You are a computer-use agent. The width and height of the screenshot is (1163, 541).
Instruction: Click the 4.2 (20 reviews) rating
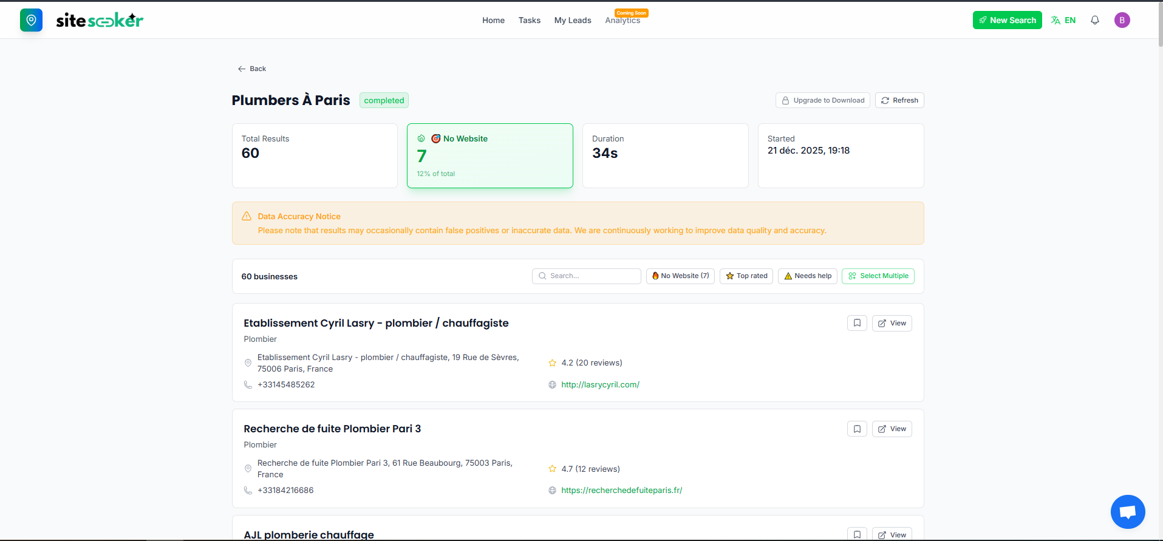(x=592, y=362)
